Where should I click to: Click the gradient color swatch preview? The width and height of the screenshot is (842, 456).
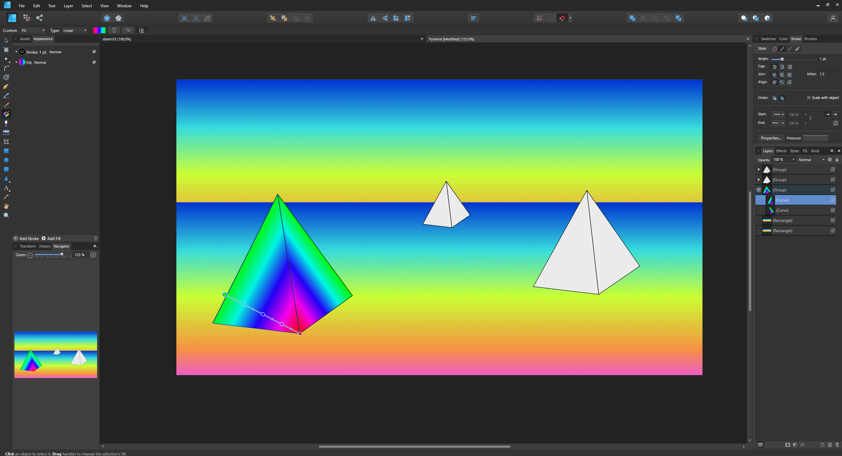click(x=99, y=30)
